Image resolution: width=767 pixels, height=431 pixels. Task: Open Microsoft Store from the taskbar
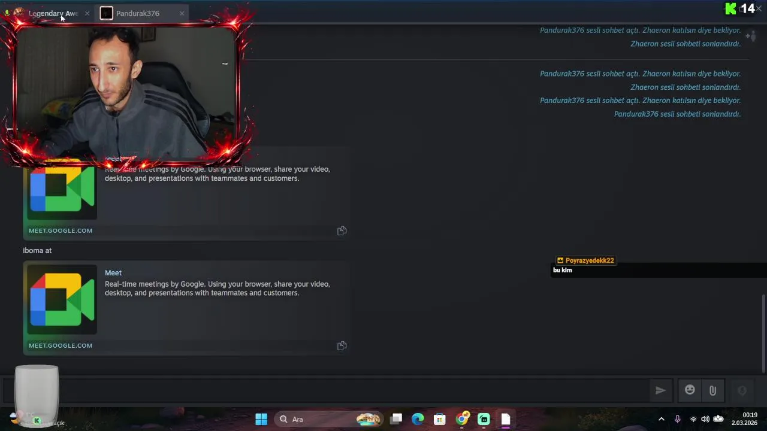(x=440, y=419)
